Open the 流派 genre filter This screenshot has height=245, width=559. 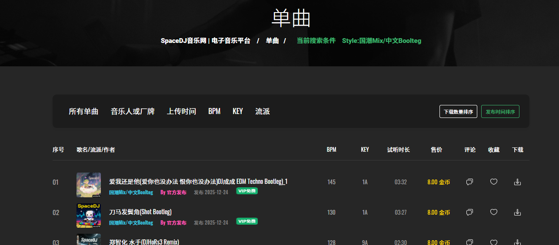pos(263,111)
